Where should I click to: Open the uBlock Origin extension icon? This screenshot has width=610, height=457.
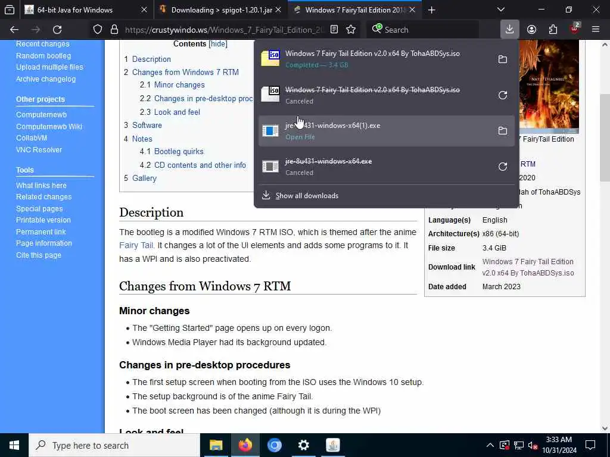pyautogui.click(x=575, y=29)
